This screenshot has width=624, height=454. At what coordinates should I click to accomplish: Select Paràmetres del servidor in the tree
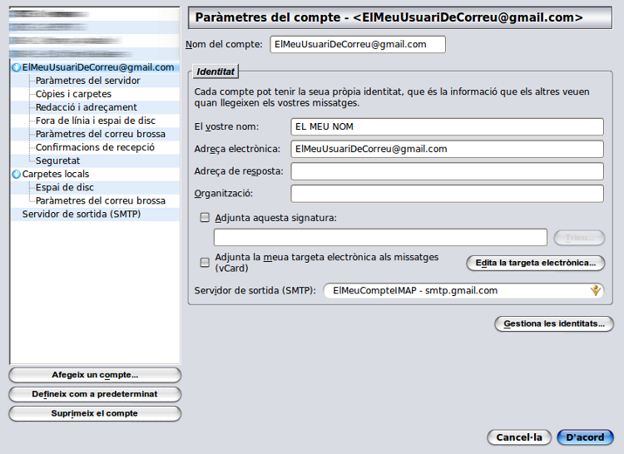coord(87,81)
